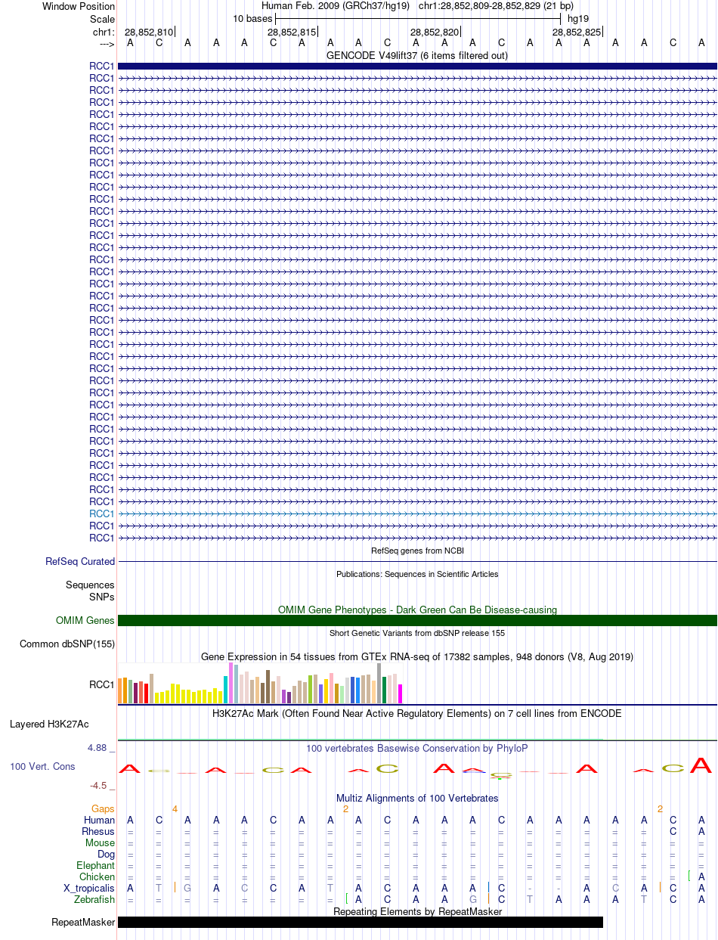Select the 'Human Feb. 2009 (GRCh37/hg19)' title
Image resolution: width=718 pixels, height=940 pixels.
335,6
